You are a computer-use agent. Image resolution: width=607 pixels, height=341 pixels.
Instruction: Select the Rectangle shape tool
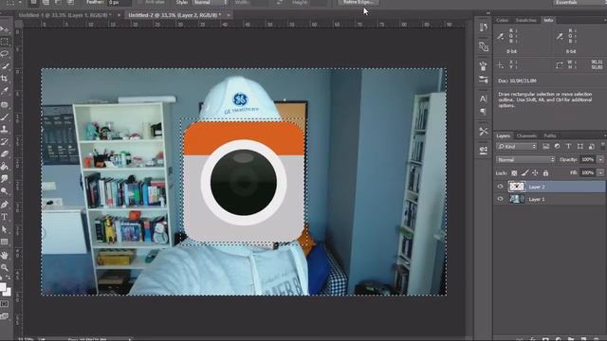click(x=4, y=242)
